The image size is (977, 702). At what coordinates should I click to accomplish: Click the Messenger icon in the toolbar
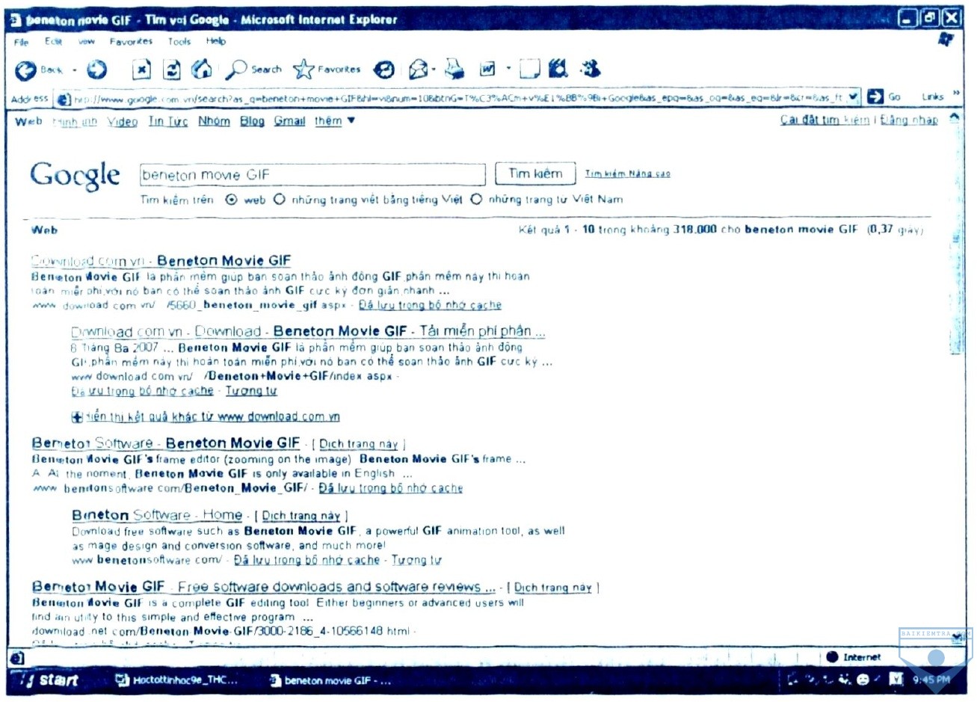pos(591,69)
